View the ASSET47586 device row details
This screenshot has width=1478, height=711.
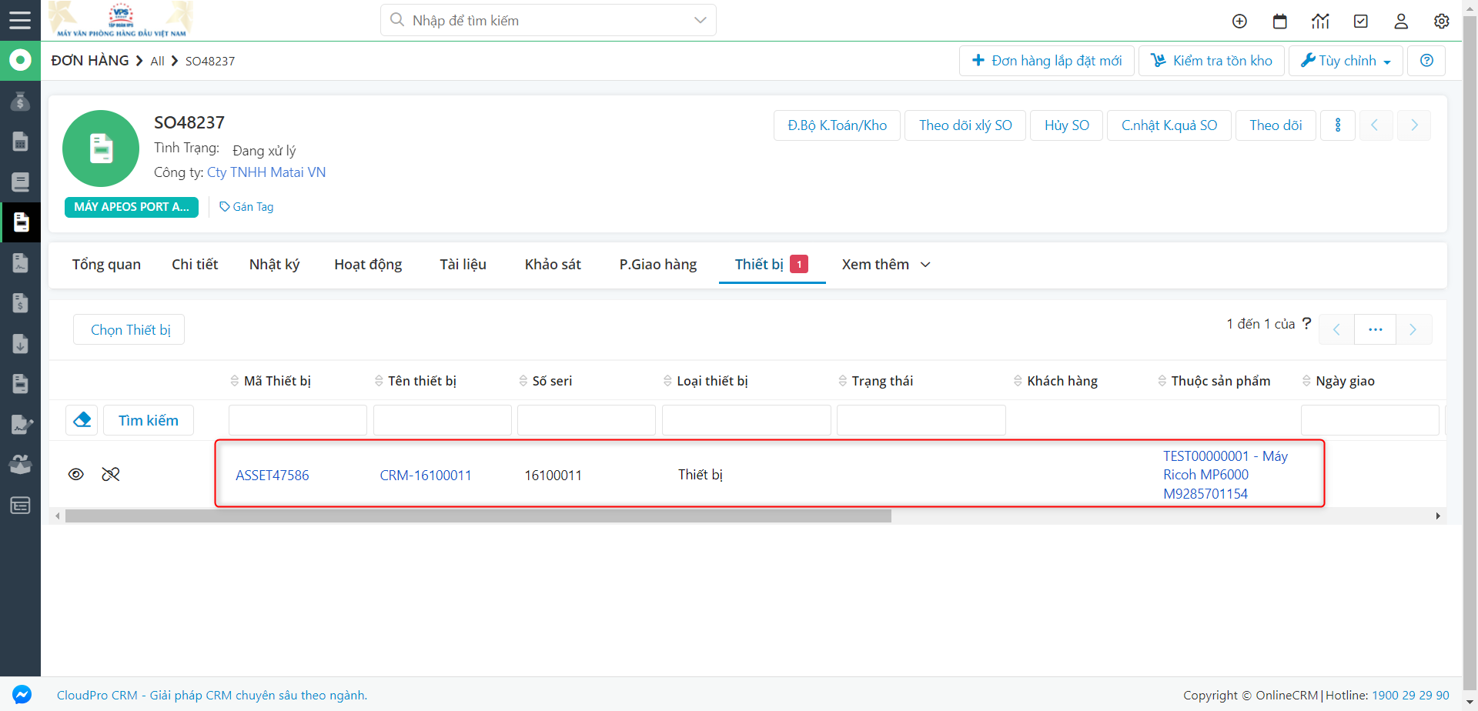point(75,474)
